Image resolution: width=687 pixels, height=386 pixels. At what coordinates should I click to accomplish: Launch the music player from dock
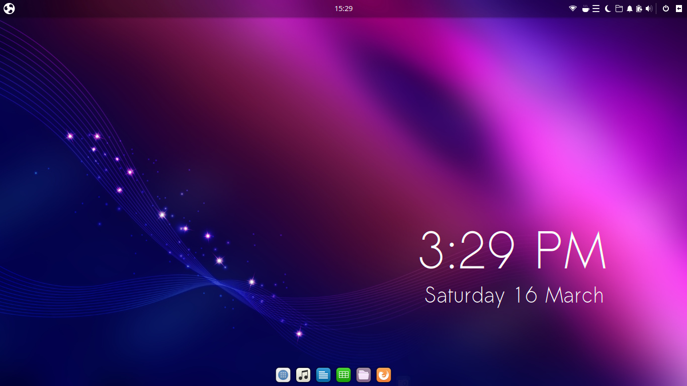303,375
